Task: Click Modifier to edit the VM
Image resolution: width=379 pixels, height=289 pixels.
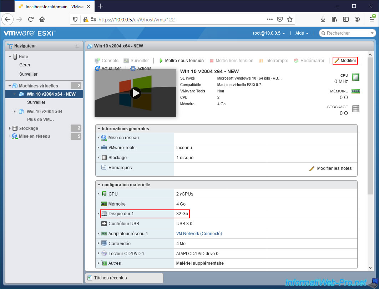Action: pos(345,60)
